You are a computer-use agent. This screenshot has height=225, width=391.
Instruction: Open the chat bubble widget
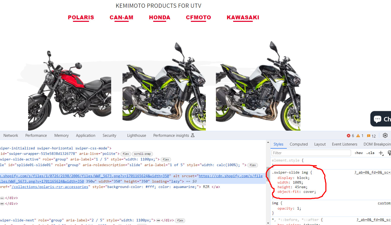(381, 119)
